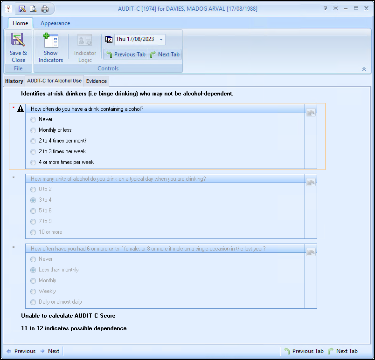Collapse the ribbon using the double chevron

click(x=364, y=69)
